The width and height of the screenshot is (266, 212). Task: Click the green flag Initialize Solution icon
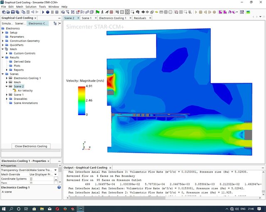98,12
